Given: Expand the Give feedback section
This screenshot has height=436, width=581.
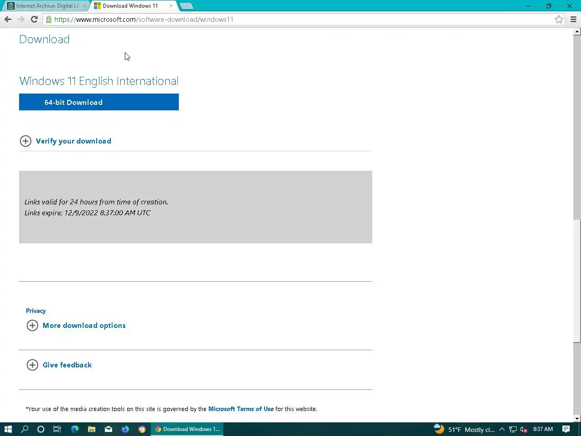Looking at the screenshot, I should pos(59,365).
